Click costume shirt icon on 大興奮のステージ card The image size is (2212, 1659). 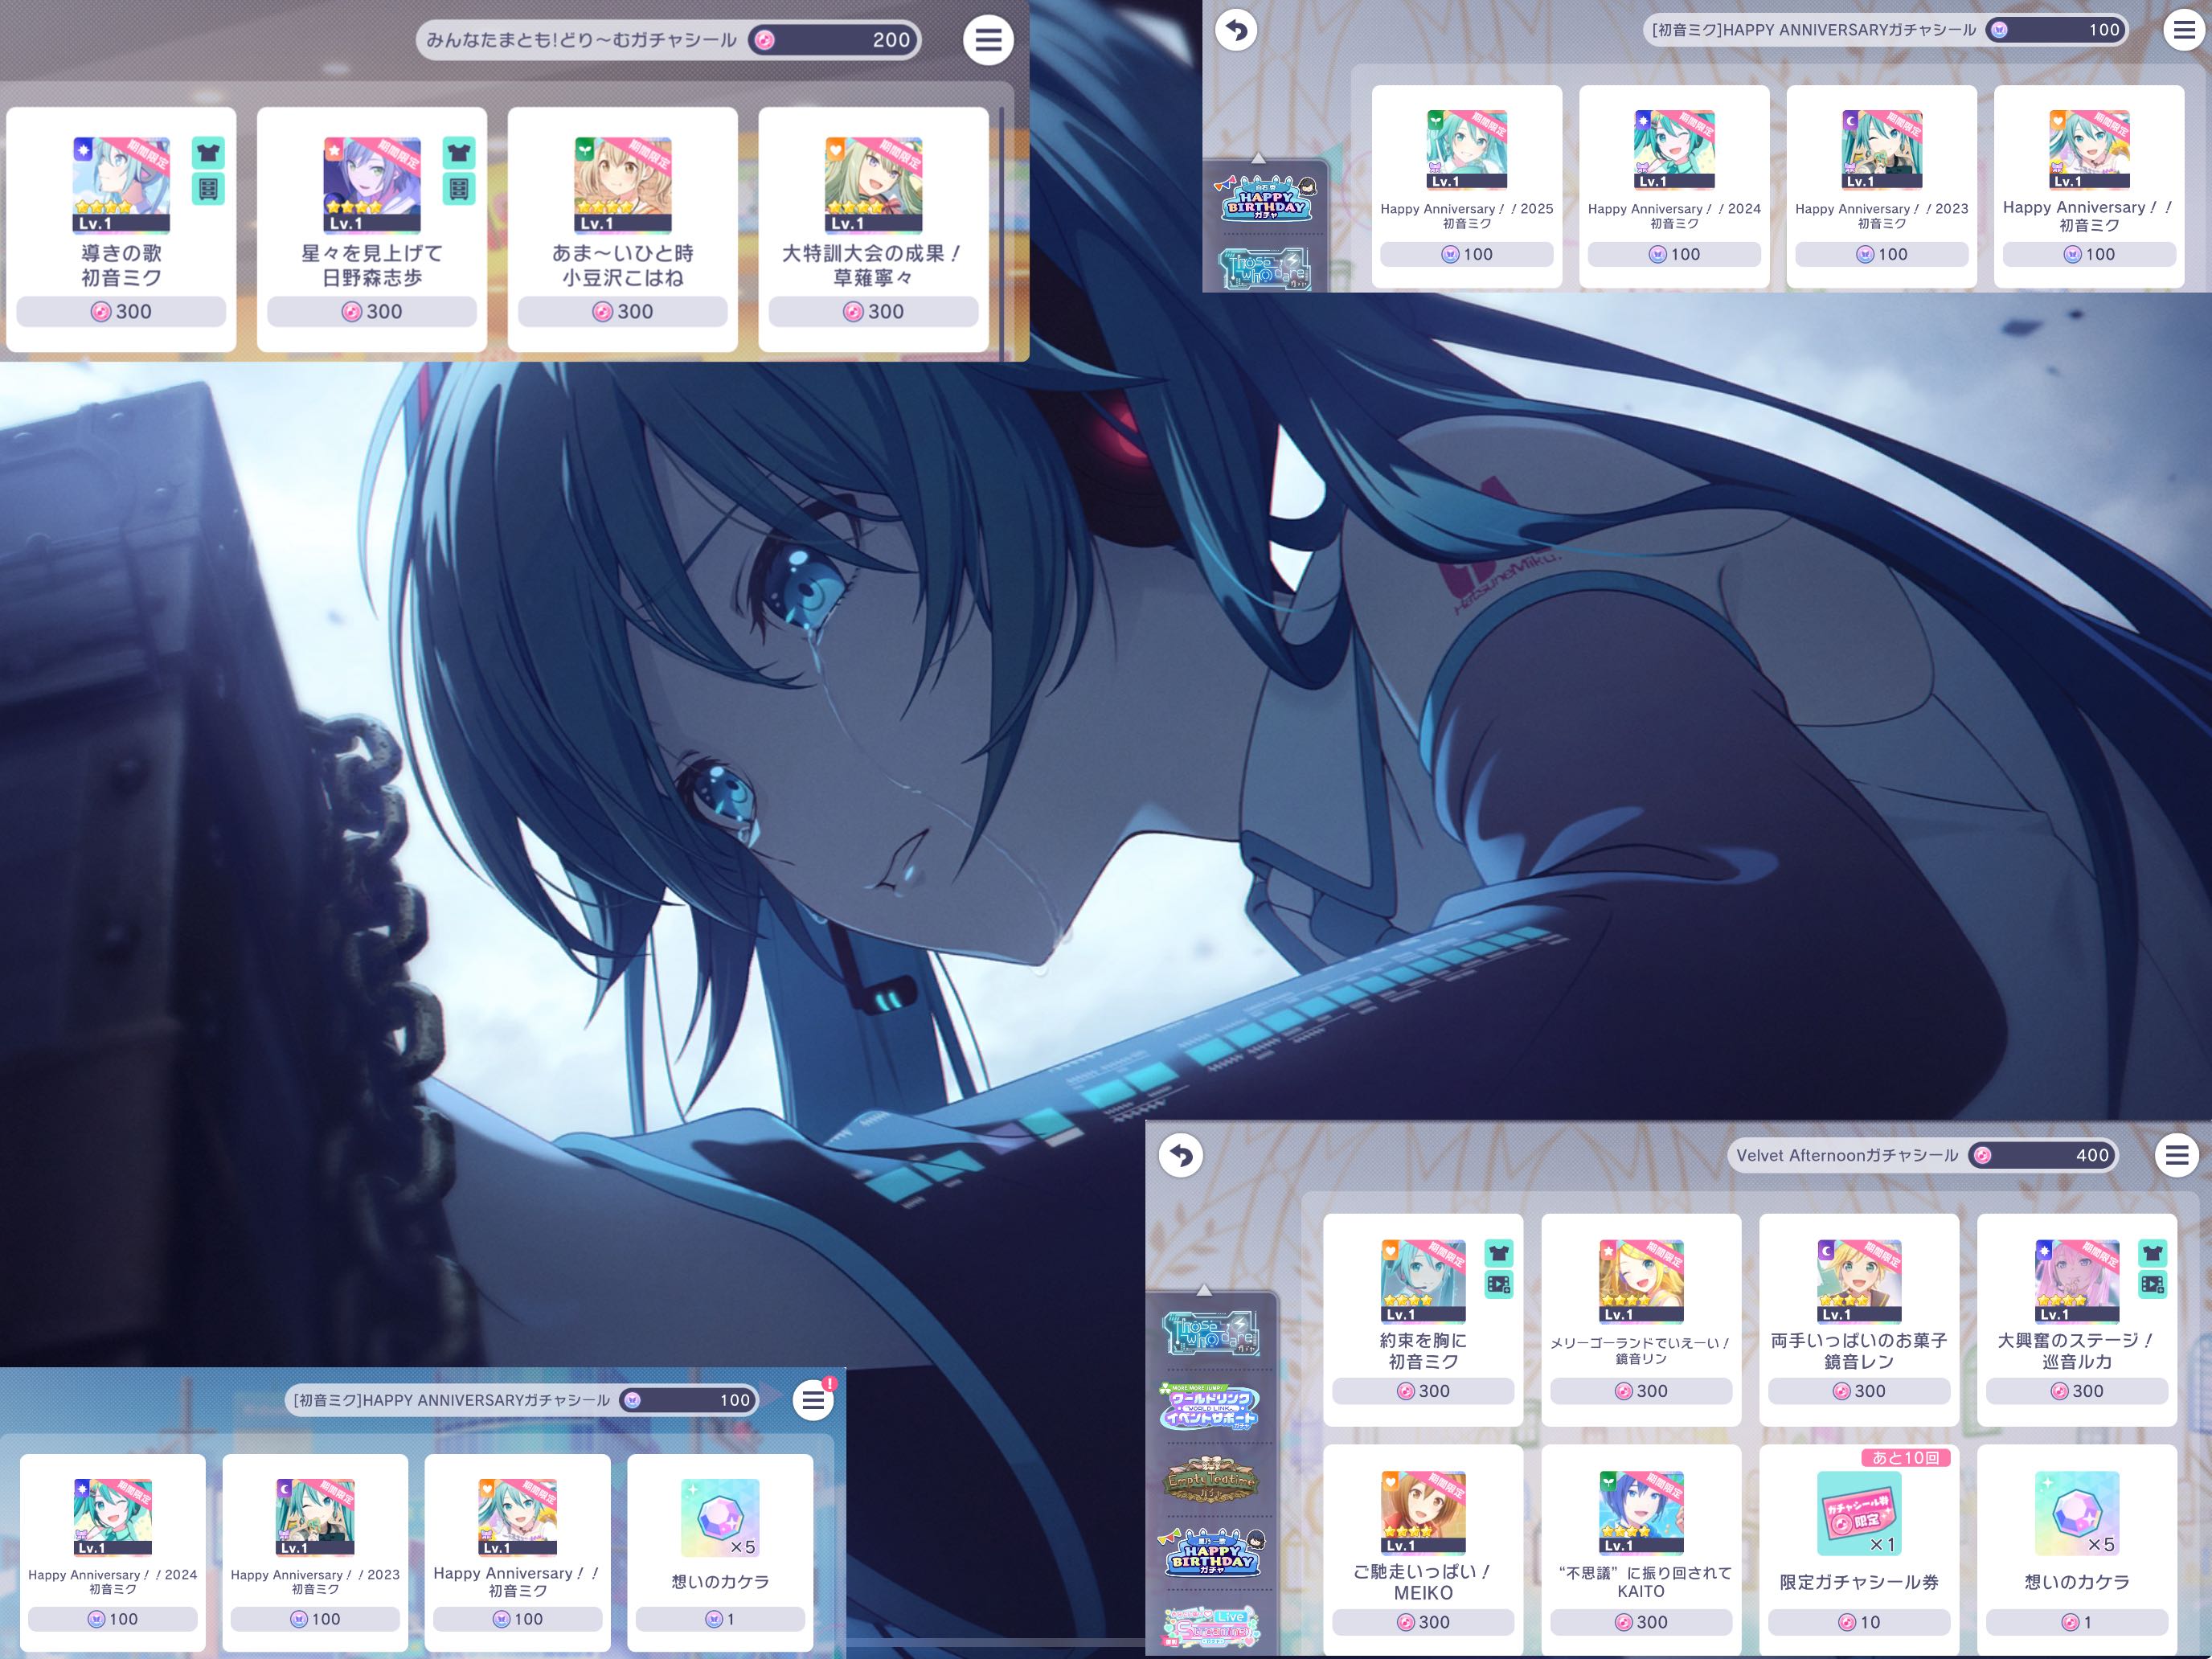pos(2152,1253)
